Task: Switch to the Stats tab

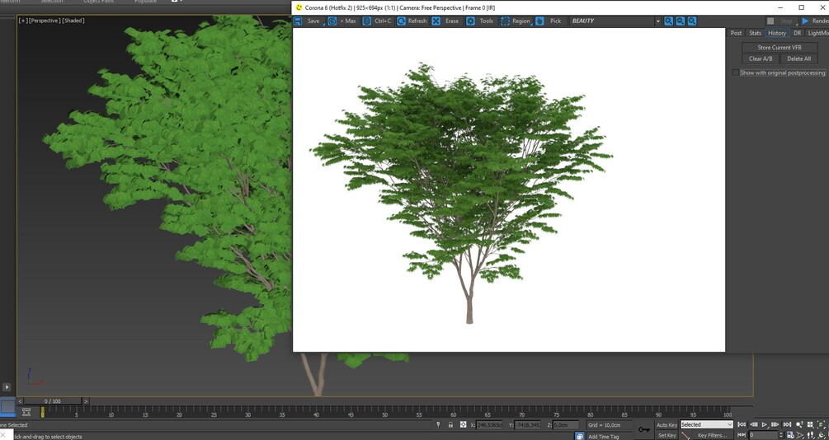Action: pyautogui.click(x=755, y=33)
